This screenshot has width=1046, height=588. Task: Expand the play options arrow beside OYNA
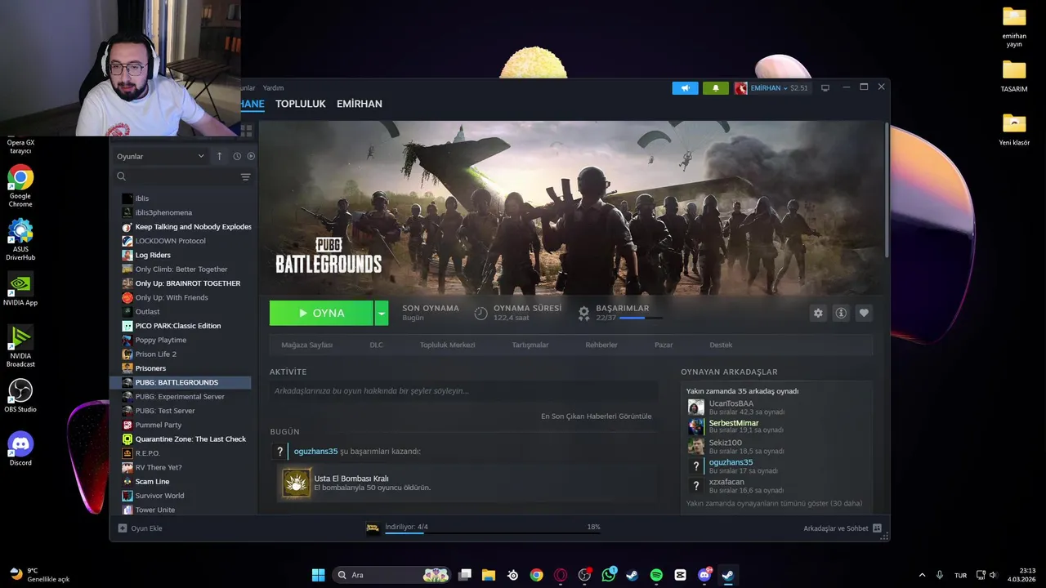point(381,313)
